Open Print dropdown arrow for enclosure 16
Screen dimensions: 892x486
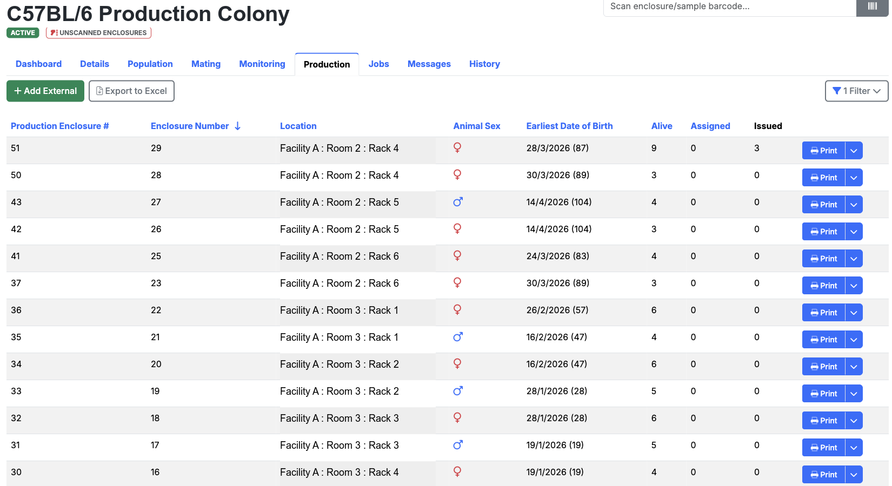tap(854, 475)
